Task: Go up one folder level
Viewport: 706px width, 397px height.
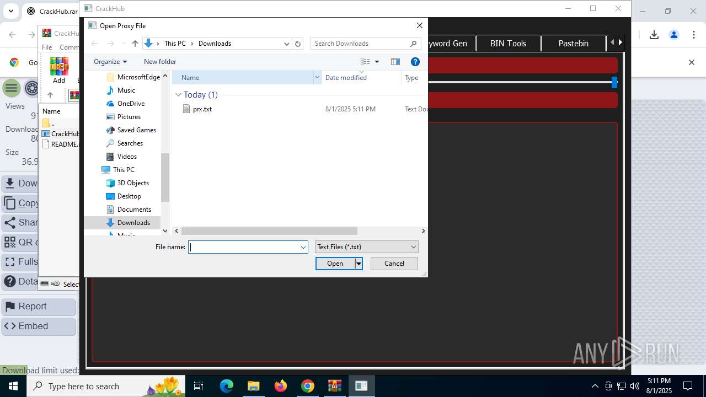Action: coord(135,44)
